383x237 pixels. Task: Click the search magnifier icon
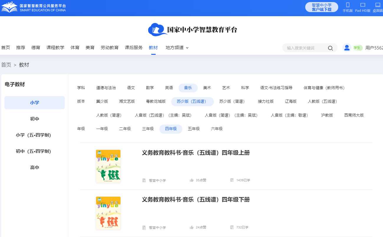[330, 48]
